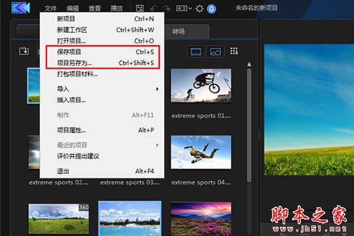Choose 新项目 from the file menu
This screenshot has width=354, height=236.
[102, 19]
